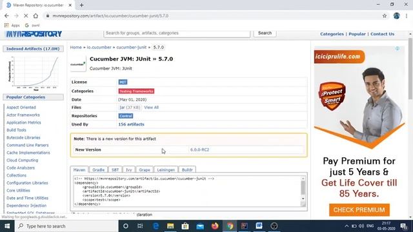Click View All files link

click(151, 108)
